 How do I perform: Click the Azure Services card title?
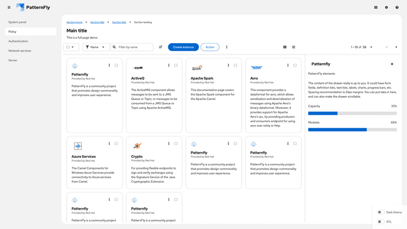tap(83, 157)
